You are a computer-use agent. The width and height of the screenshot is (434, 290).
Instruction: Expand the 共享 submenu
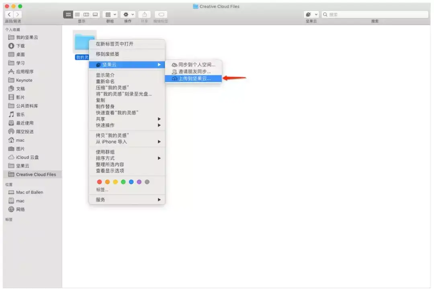tap(127, 119)
